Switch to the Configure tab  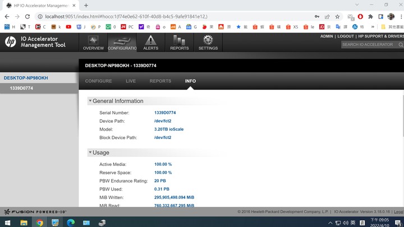tap(98, 81)
